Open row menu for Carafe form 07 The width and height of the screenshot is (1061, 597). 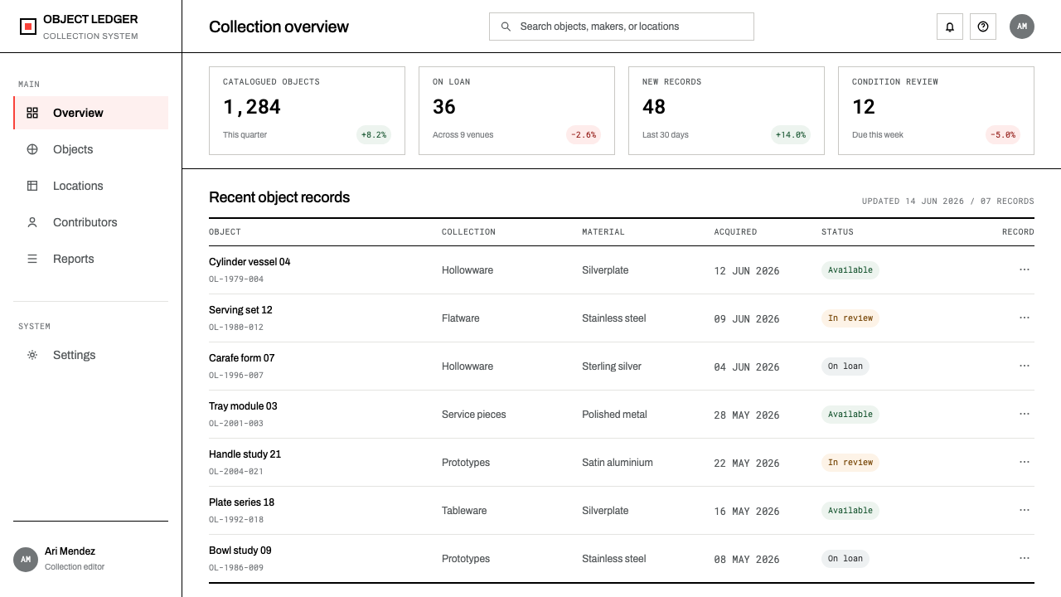1025,366
